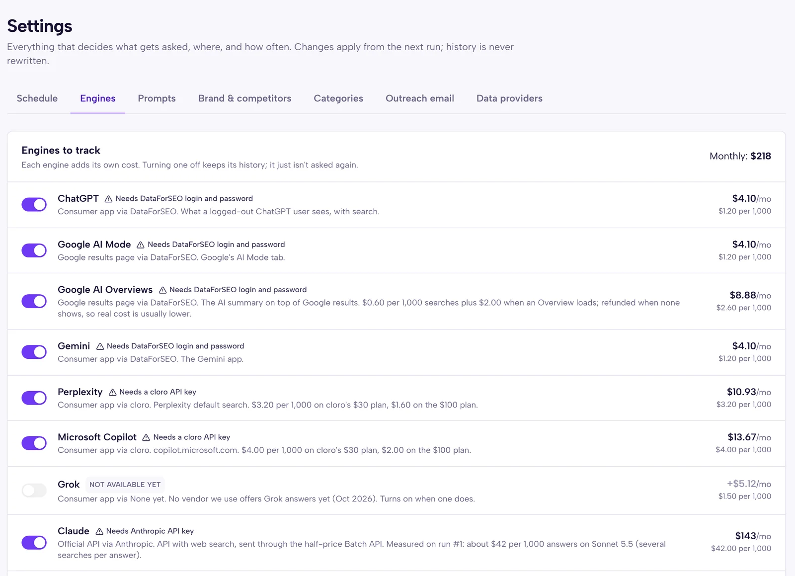Click the warning icon beside Gemini
The image size is (795, 576).
pyautogui.click(x=100, y=346)
